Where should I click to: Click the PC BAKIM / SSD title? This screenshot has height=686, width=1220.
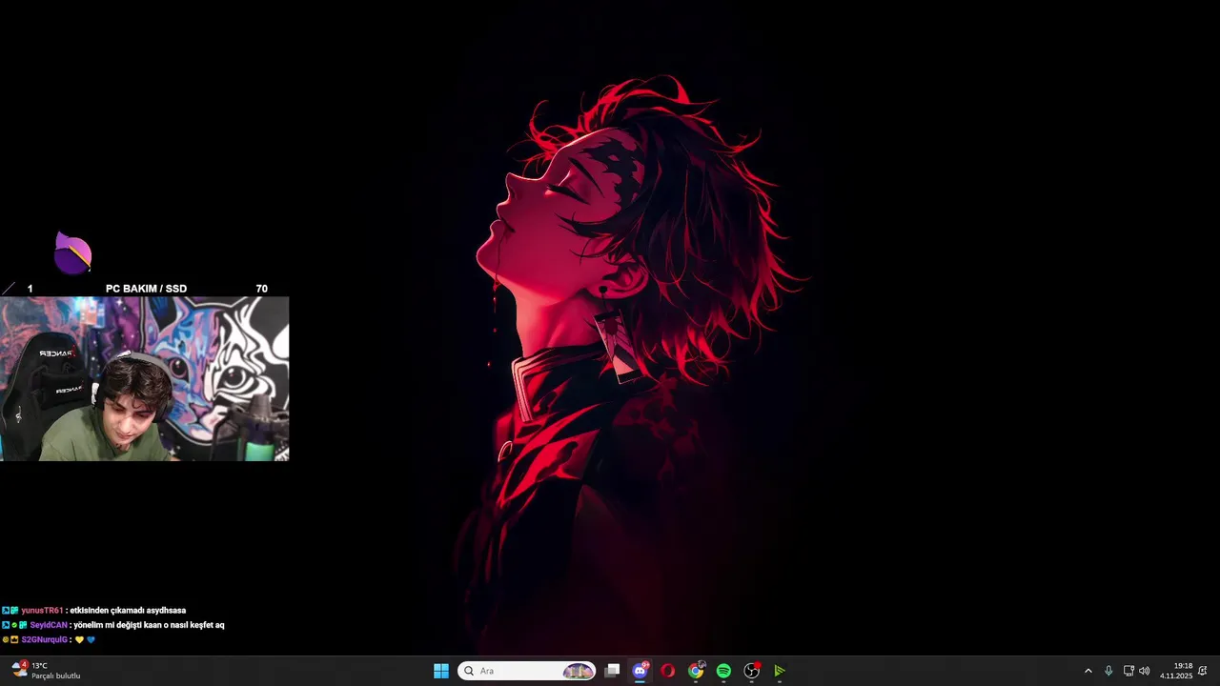click(x=146, y=289)
